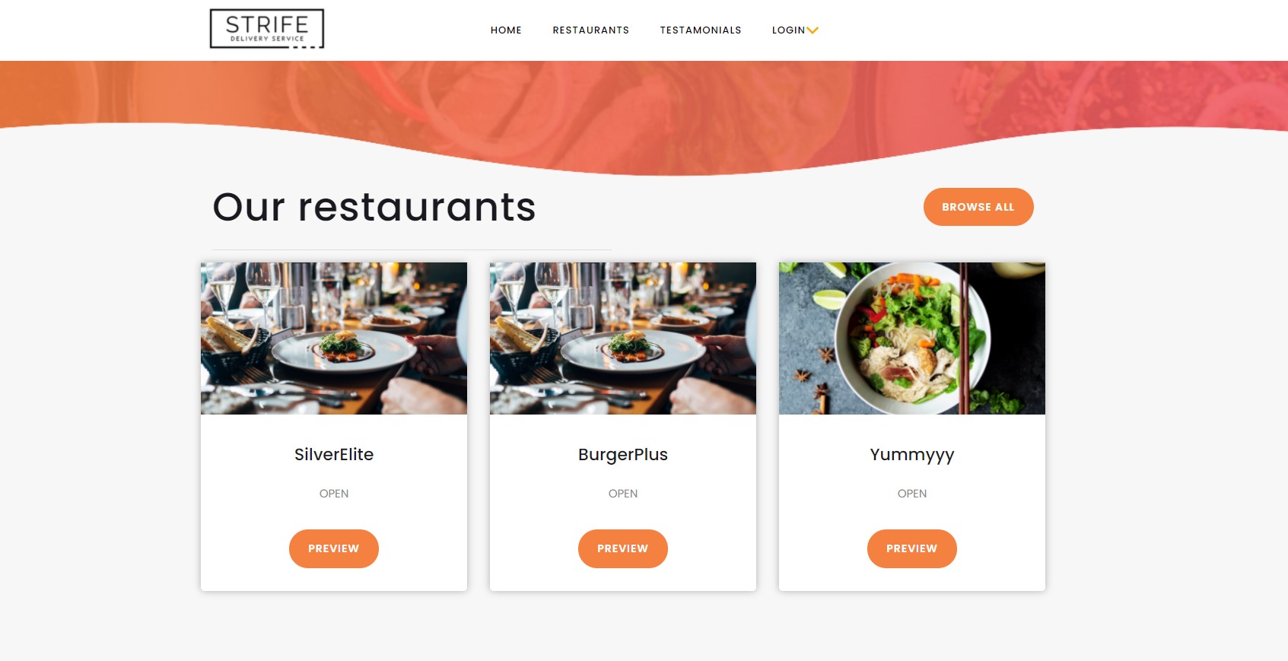Click OPEN status under BurgerPlus
This screenshot has width=1288, height=661.
(x=623, y=494)
